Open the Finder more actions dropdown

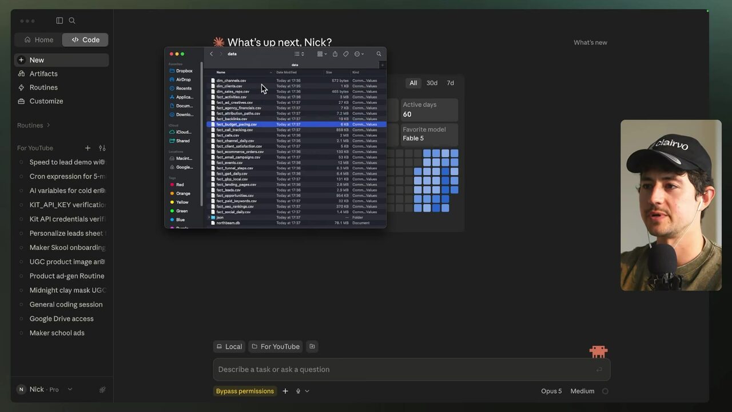point(359,54)
